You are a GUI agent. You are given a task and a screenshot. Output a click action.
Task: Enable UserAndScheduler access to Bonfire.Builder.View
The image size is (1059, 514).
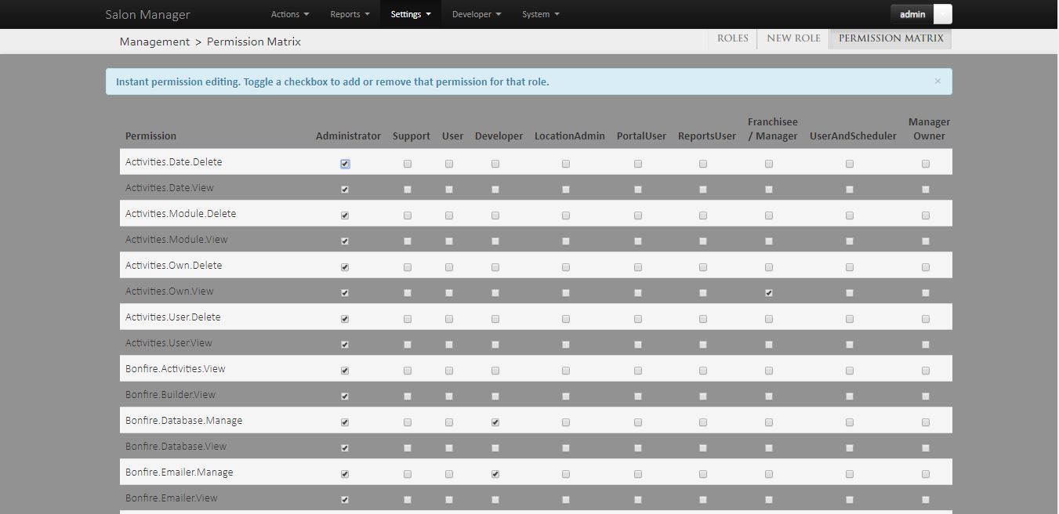[849, 396]
